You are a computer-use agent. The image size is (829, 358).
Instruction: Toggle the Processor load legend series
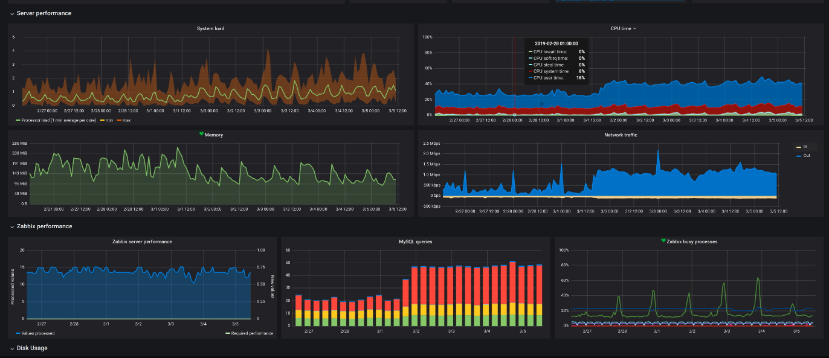point(59,120)
